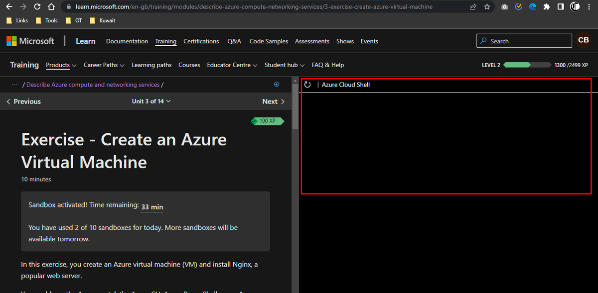The width and height of the screenshot is (598, 293).
Task: Open the checkmark task extension icon
Action: point(519,7)
